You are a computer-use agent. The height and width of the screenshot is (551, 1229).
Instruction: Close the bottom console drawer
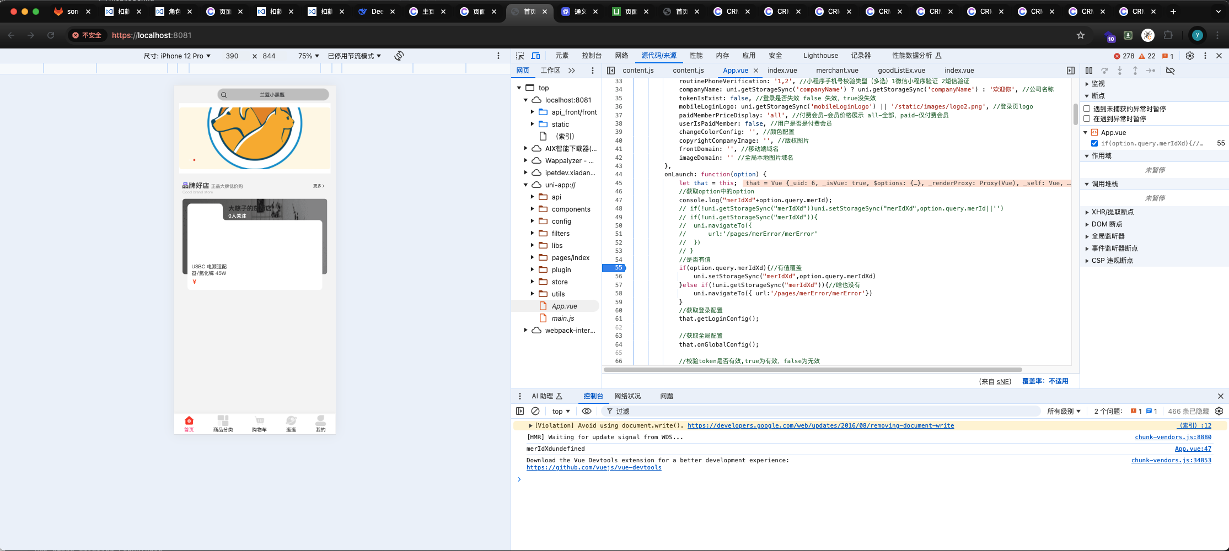tap(1221, 396)
